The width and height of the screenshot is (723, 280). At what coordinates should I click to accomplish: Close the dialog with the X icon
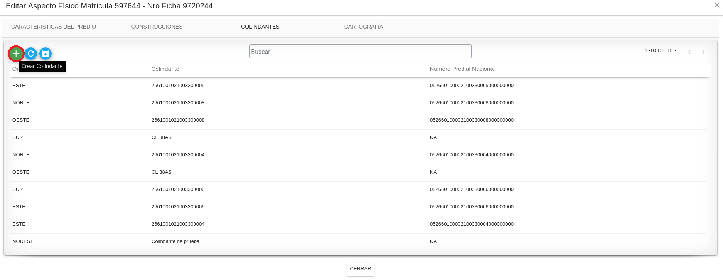[x=717, y=5]
